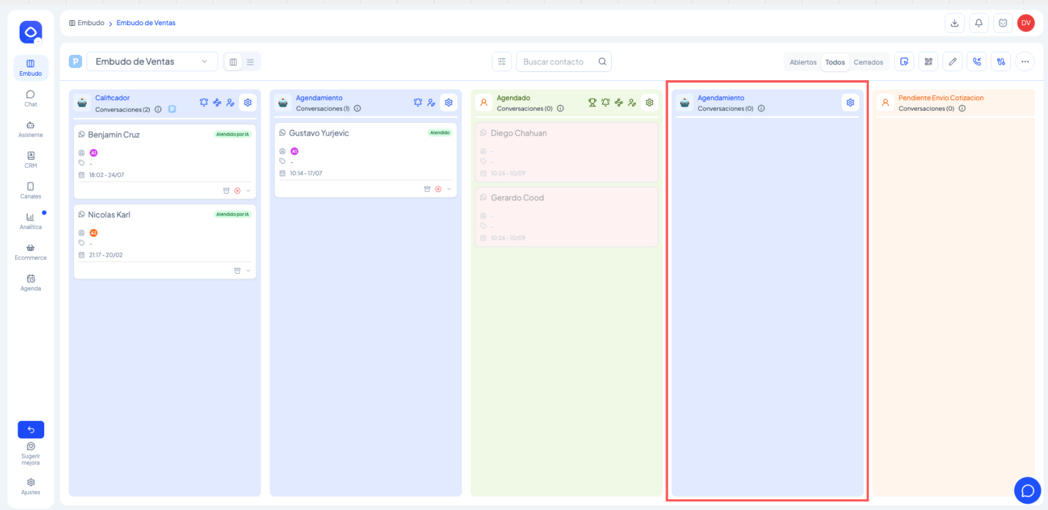Show only Abiertos conversations
This screenshot has height=510, width=1048.
click(802, 62)
